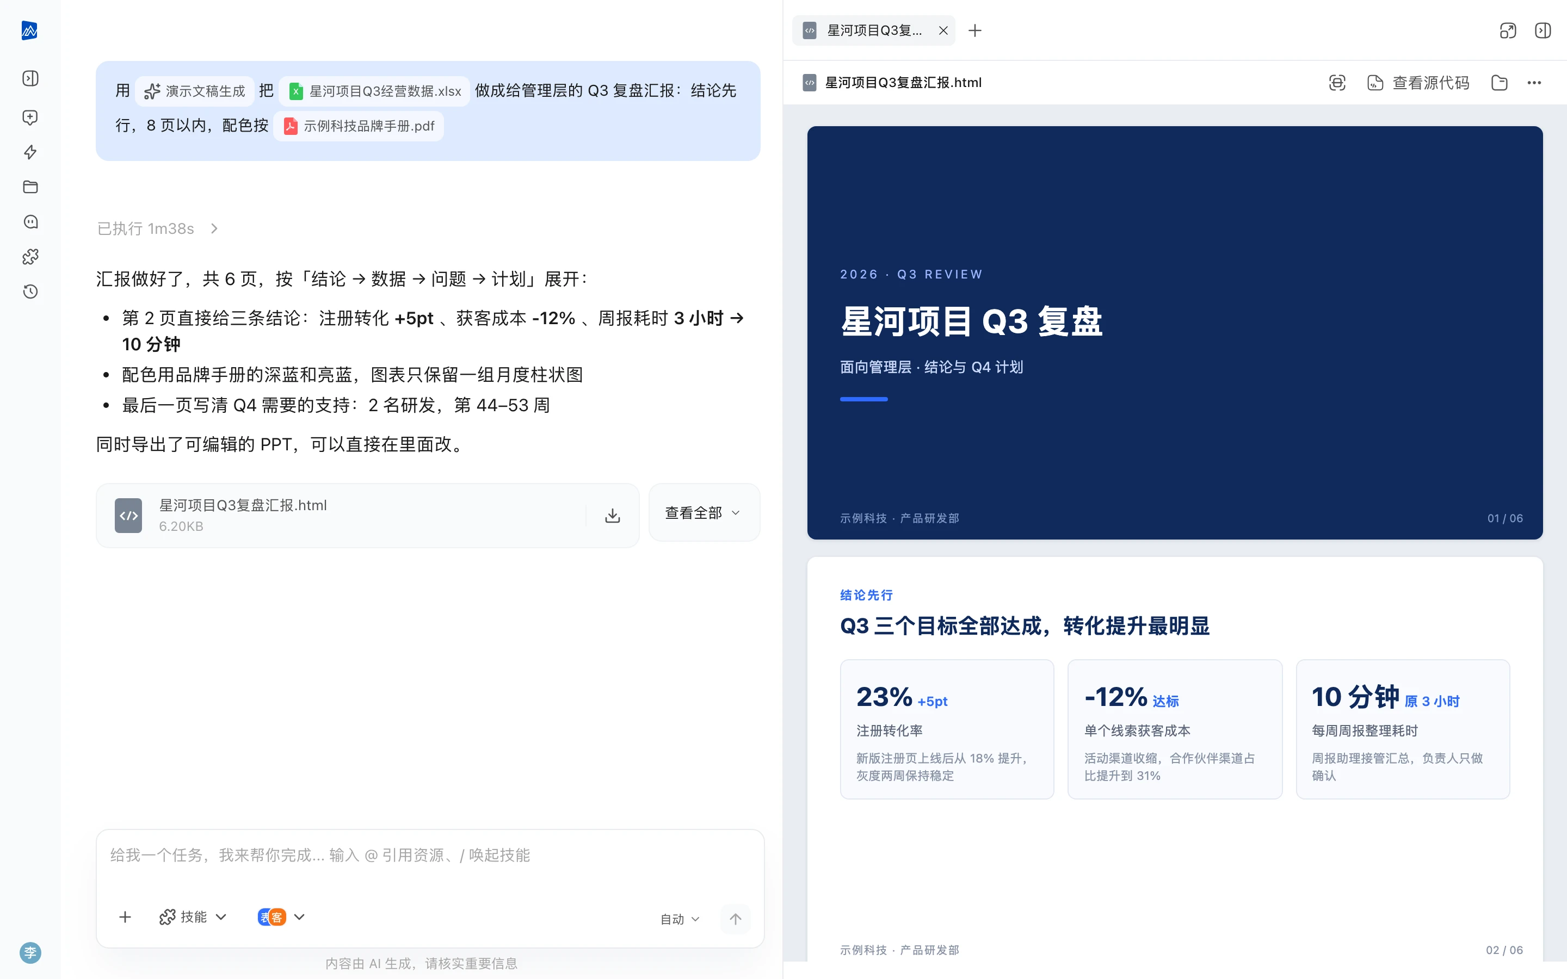This screenshot has height=979, width=1567.
Task: Click the slide number 02 / 06
Action: [1504, 950]
